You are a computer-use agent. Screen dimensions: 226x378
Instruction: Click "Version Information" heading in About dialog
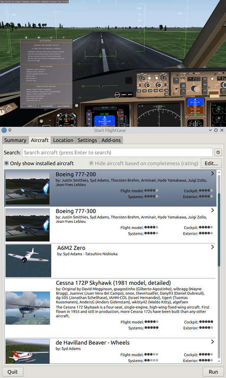(x=46, y=66)
